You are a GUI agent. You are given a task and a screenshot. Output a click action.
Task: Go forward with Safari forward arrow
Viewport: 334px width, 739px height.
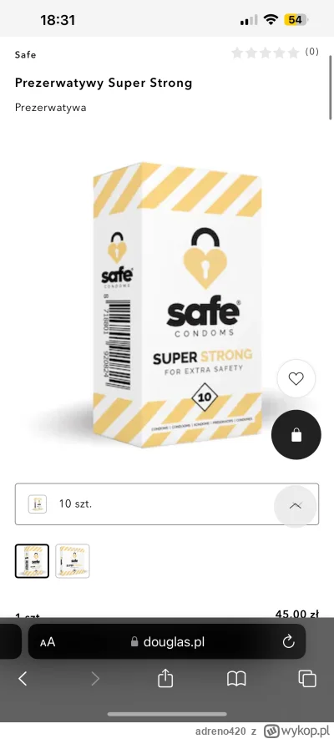pos(95,679)
